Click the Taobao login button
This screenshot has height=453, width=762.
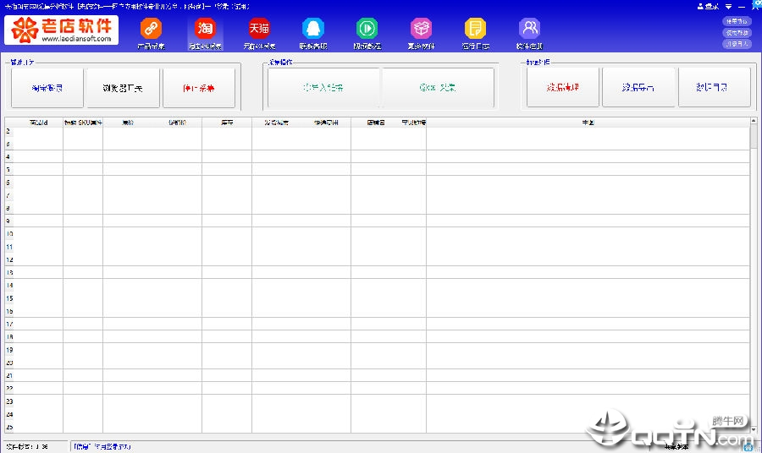pos(47,88)
